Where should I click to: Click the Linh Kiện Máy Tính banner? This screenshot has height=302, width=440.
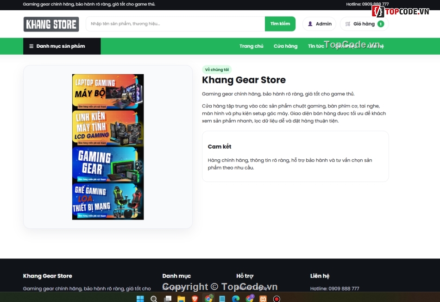[x=108, y=128]
